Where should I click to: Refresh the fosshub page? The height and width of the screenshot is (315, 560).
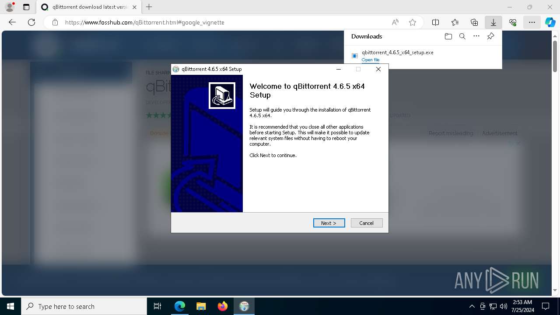(x=31, y=22)
